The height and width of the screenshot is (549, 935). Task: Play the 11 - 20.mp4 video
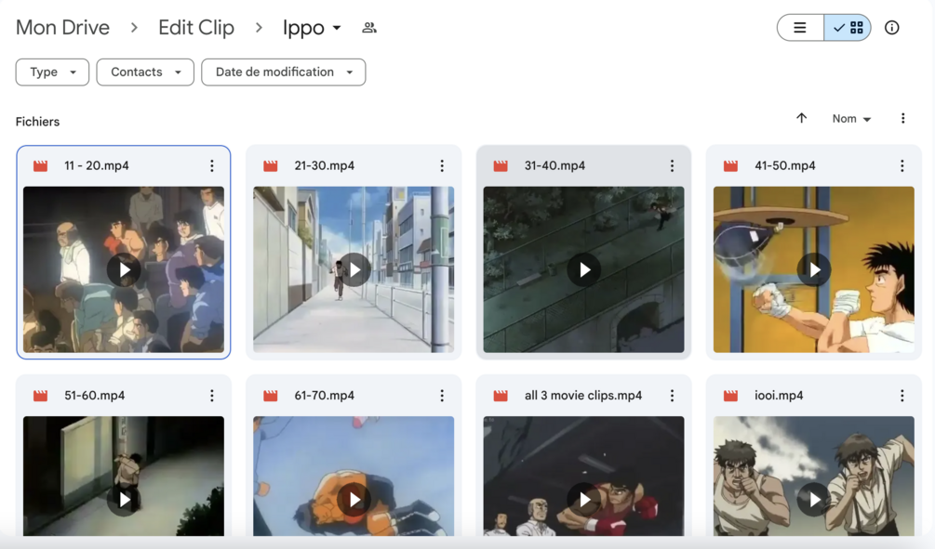124,269
